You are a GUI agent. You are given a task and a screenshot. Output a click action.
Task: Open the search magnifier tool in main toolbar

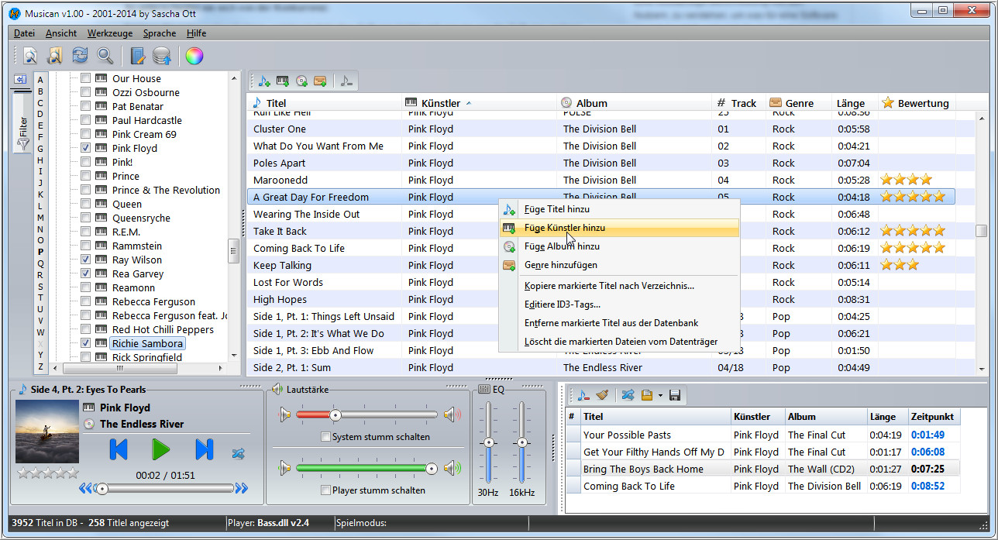click(x=105, y=56)
